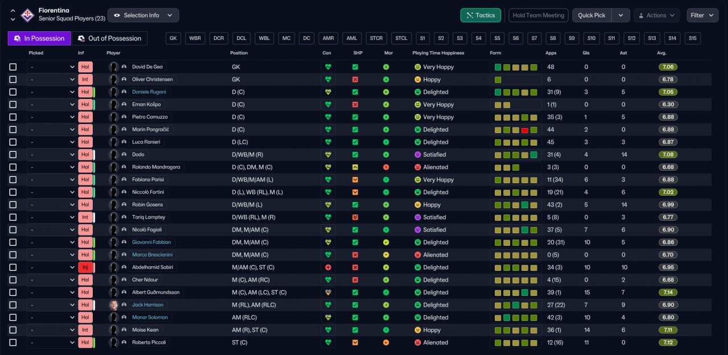Click Abdelhamid Sabiri's red injury condition icon
Screen dimensions: 728x355
click(328, 267)
